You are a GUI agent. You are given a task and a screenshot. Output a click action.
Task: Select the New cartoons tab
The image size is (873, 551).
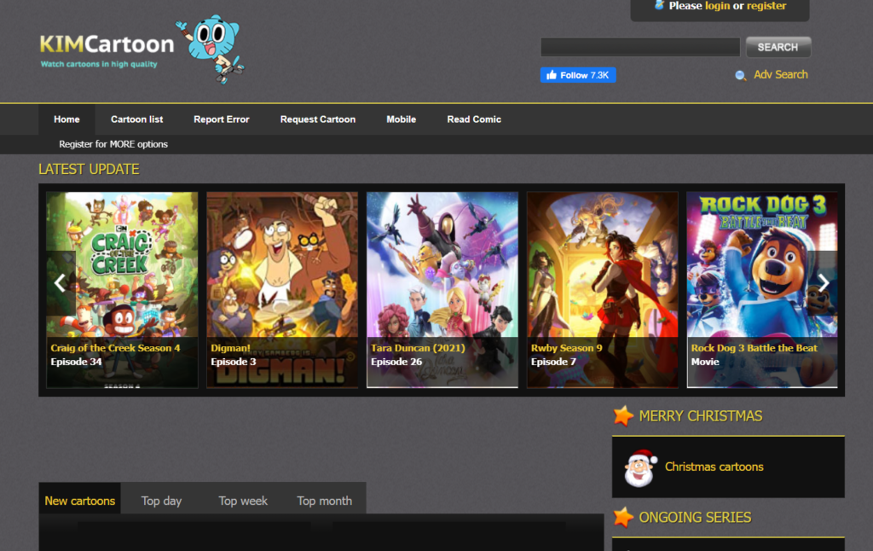pyautogui.click(x=79, y=501)
